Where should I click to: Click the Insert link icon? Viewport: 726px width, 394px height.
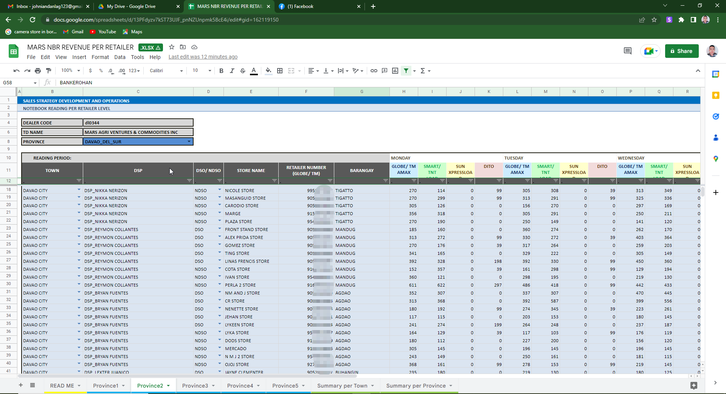pyautogui.click(x=374, y=71)
